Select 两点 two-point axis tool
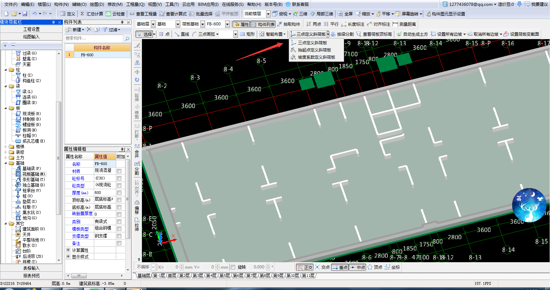 click(314, 24)
